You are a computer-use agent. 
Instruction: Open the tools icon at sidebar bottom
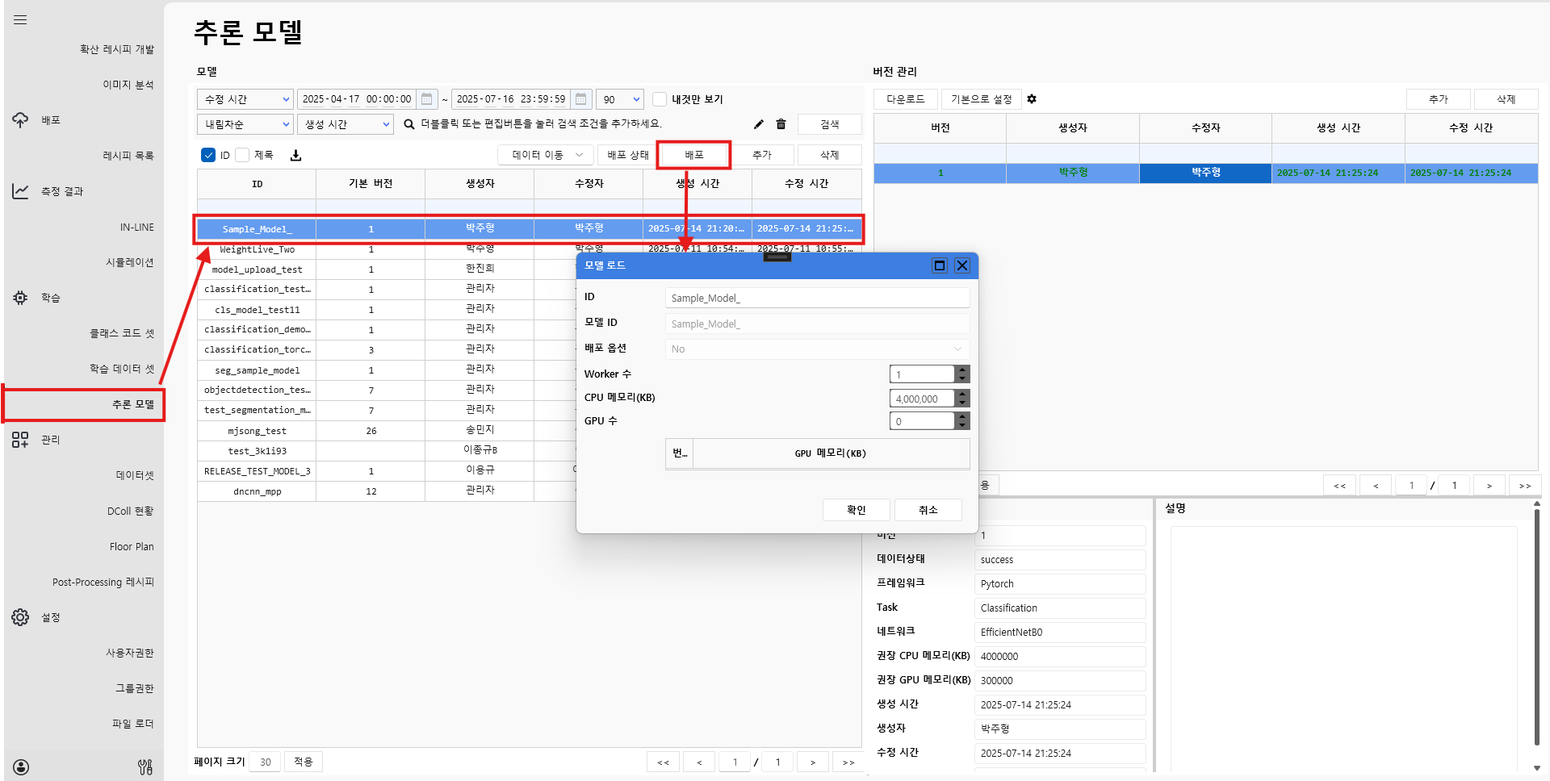pyautogui.click(x=145, y=766)
